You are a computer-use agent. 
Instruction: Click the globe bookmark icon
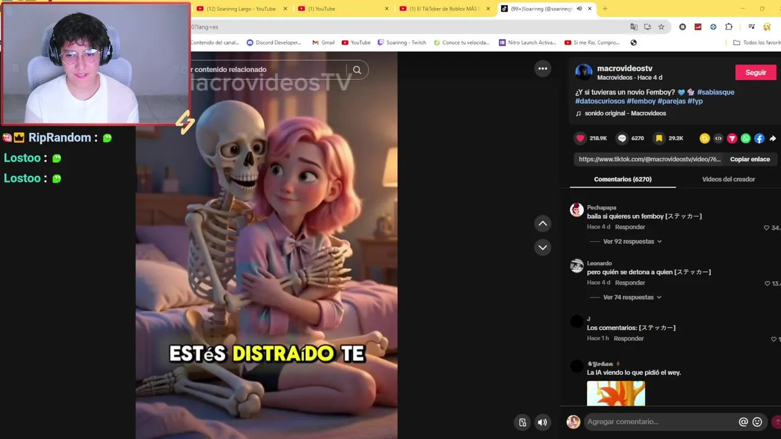point(633,43)
